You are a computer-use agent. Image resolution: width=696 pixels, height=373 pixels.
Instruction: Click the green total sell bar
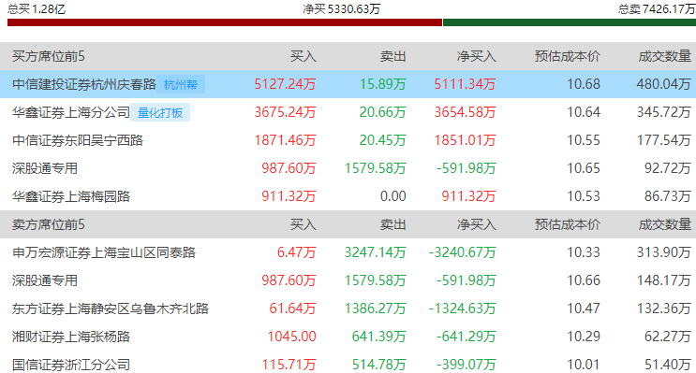coord(570,22)
